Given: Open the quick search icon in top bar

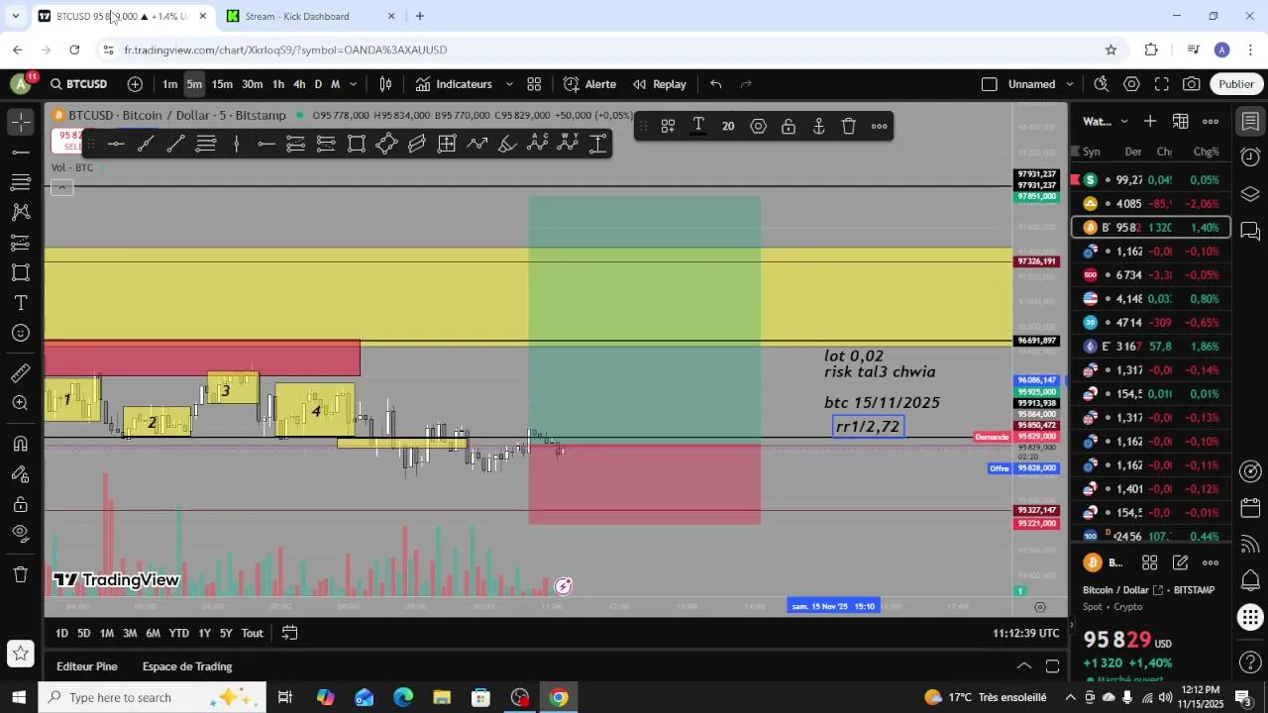Looking at the screenshot, I should pyautogui.click(x=1102, y=84).
